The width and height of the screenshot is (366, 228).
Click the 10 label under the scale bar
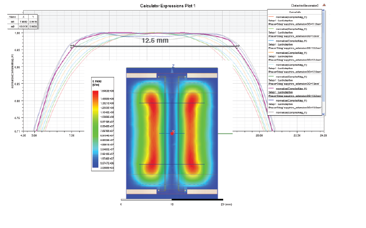(172, 204)
